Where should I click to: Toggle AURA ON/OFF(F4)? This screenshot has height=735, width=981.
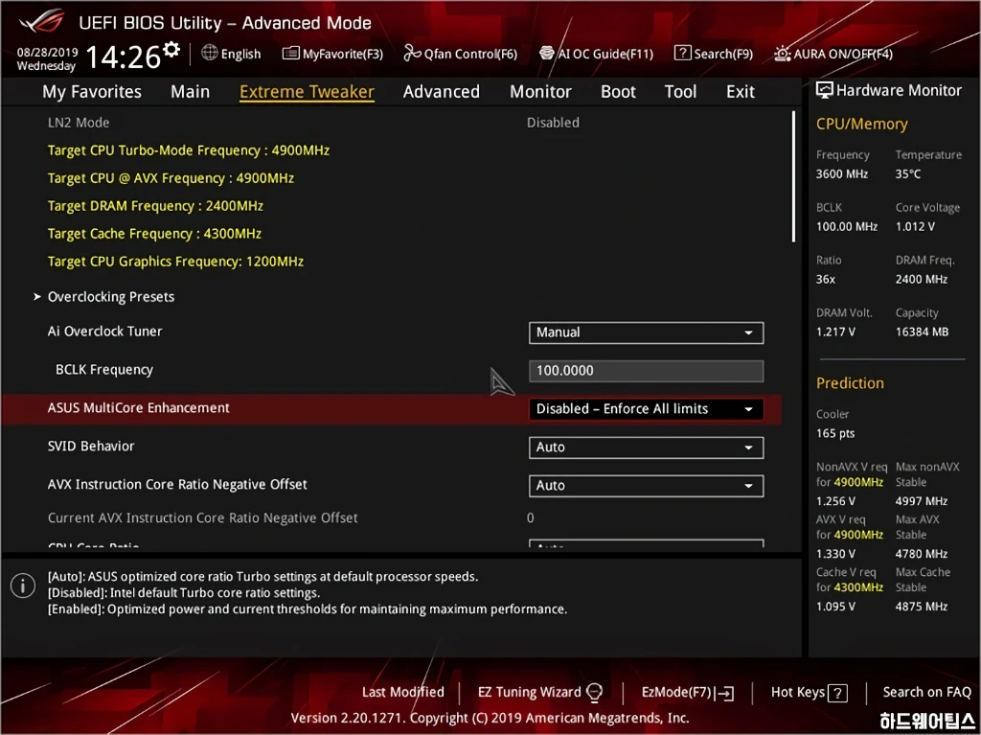(x=833, y=54)
